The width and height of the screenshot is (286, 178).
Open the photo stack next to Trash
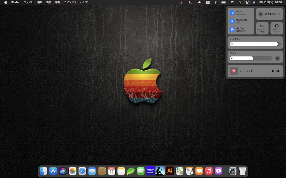[x=233, y=171]
